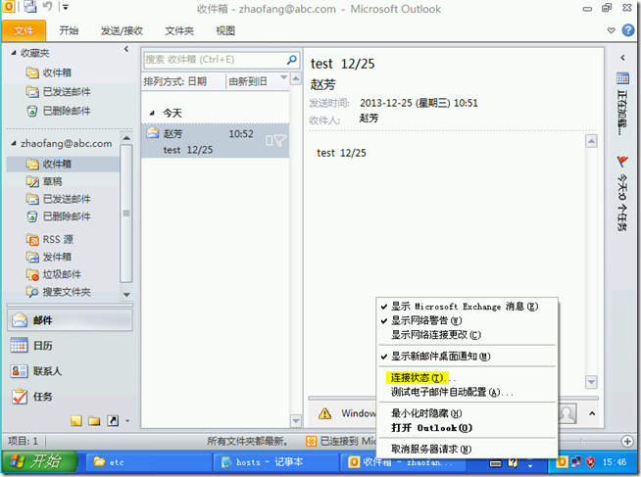
Task: Minimize the navigation pane with the arrow
Action: click(126, 49)
